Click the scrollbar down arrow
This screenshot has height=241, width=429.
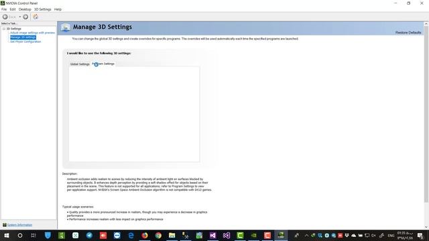pos(426,227)
